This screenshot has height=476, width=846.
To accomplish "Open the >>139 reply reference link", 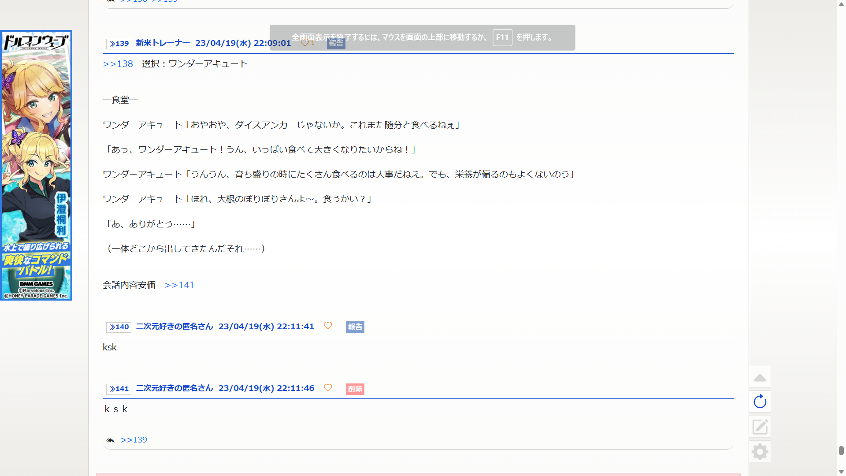I will click(134, 440).
